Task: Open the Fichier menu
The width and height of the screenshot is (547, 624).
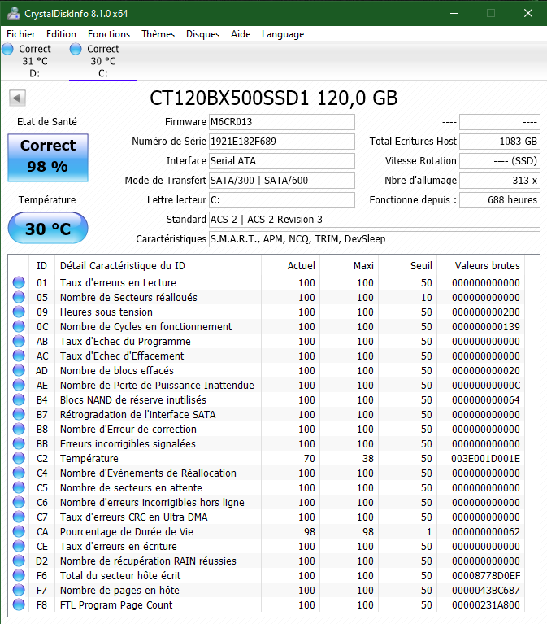Action: pyautogui.click(x=20, y=34)
